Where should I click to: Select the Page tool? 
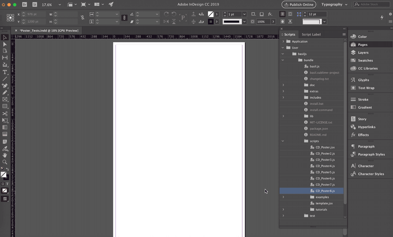point(5,51)
